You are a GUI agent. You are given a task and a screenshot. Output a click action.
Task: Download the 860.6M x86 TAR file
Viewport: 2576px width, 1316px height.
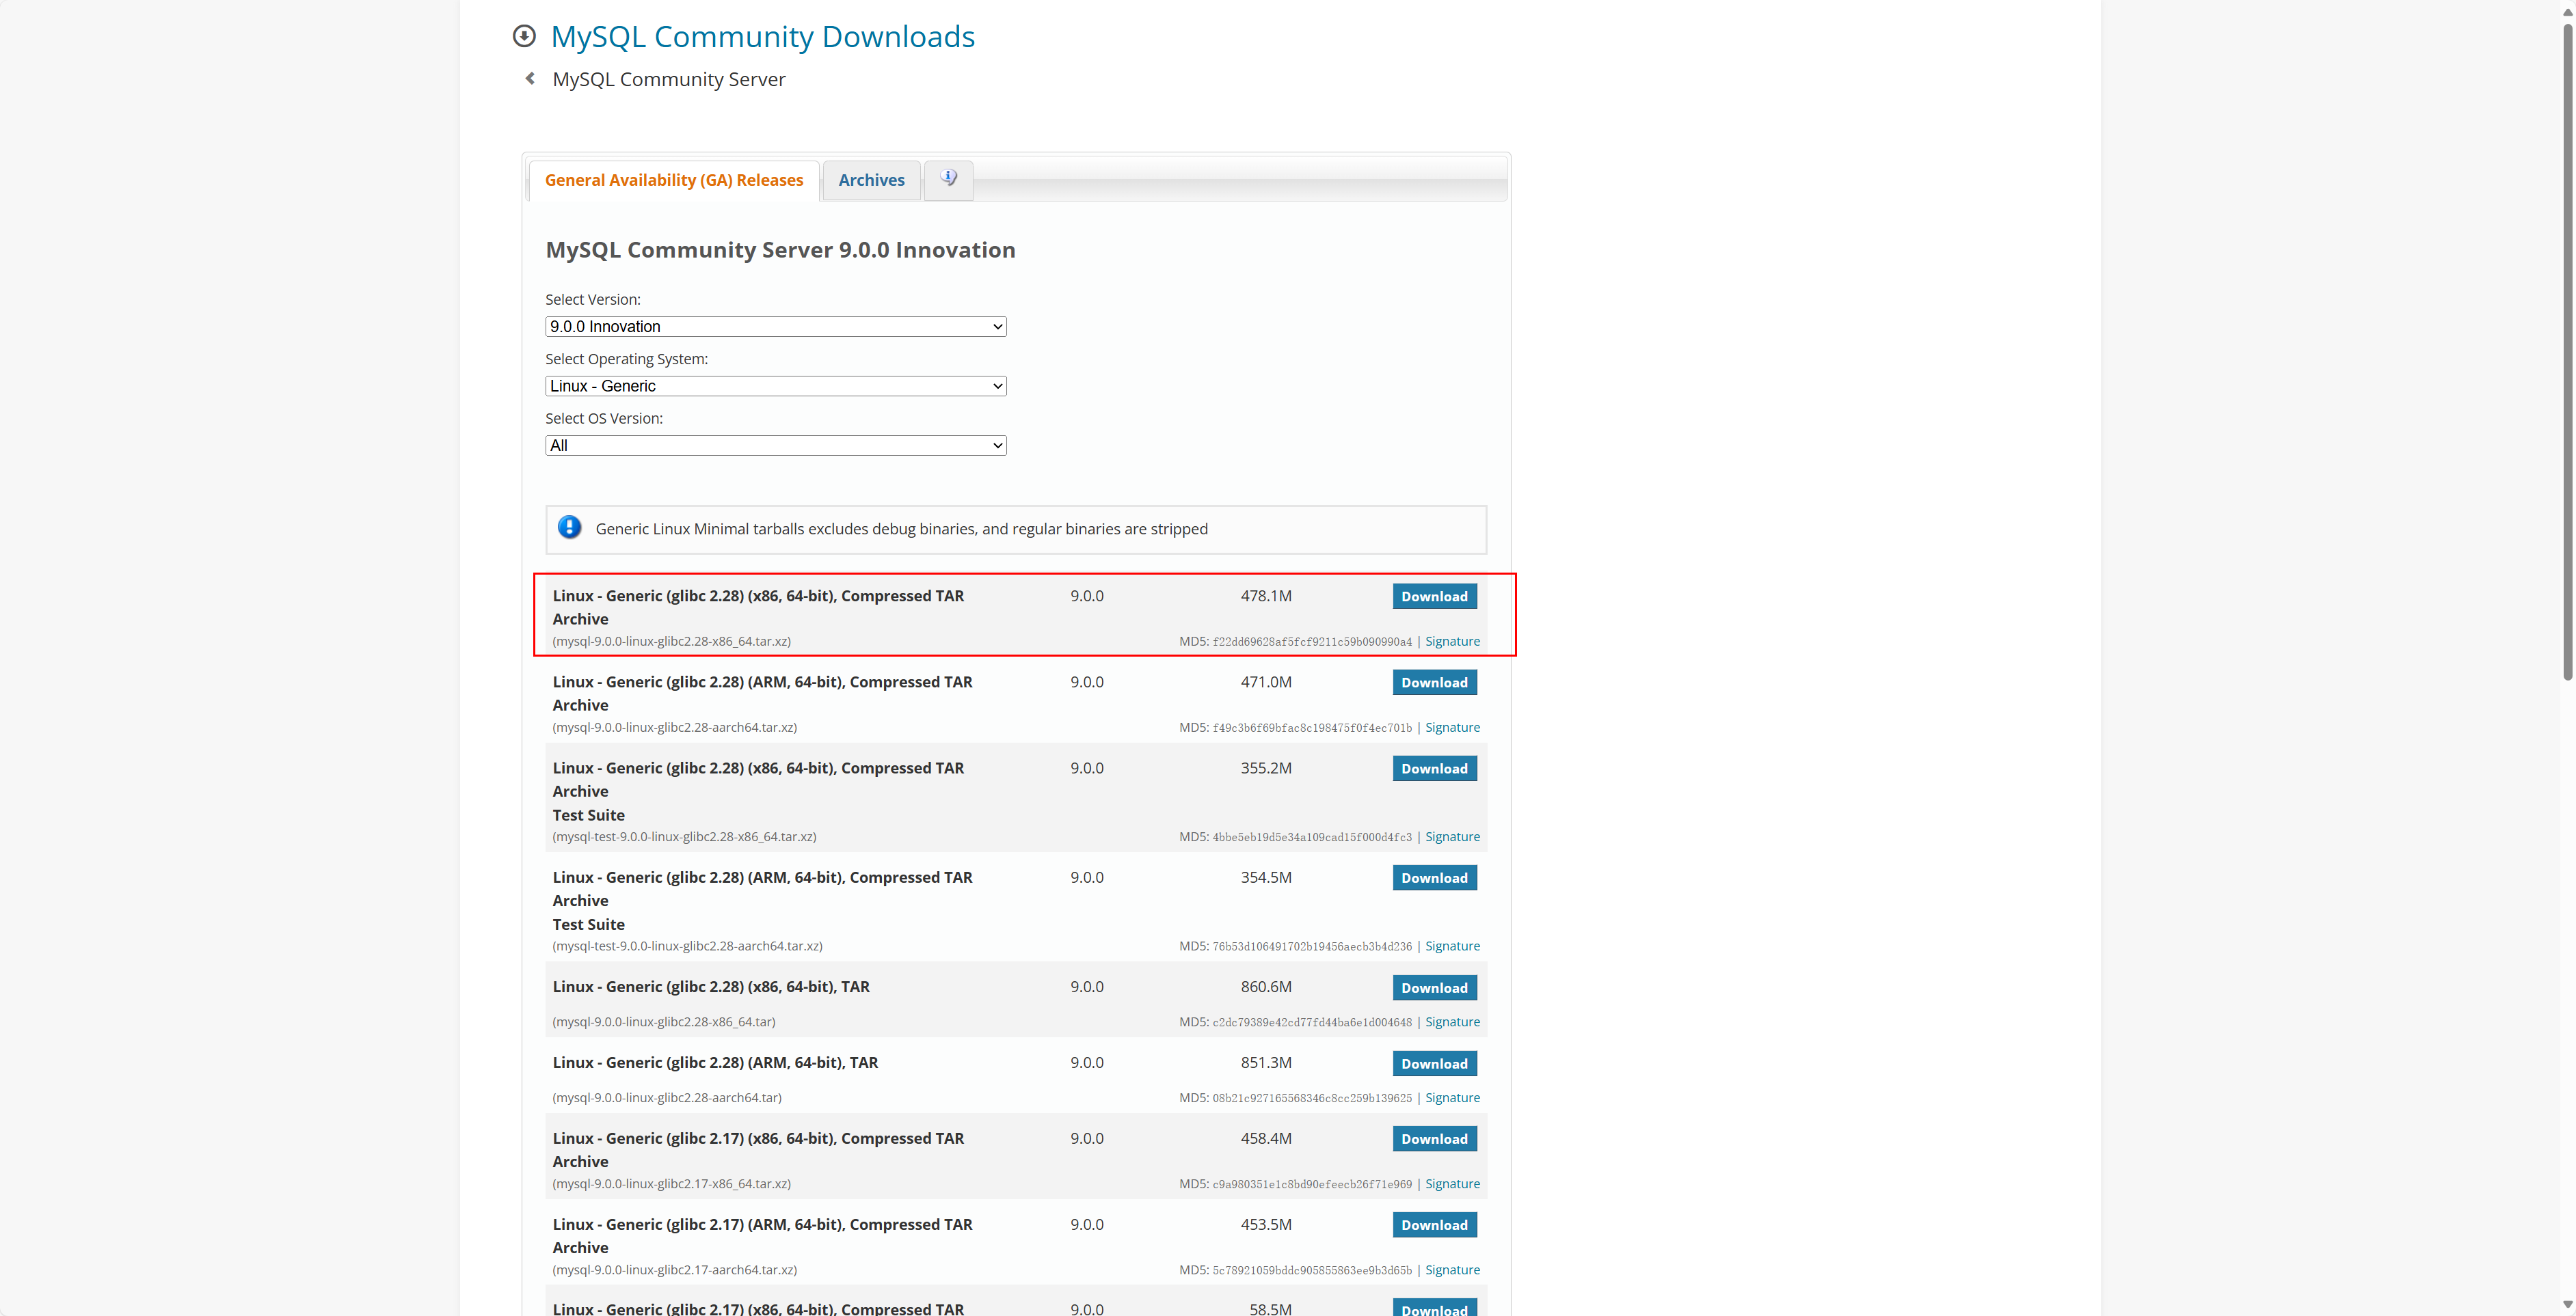(x=1433, y=987)
